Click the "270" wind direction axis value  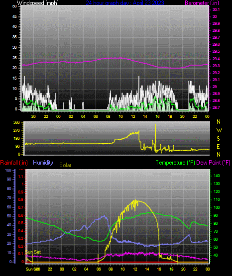[x=16, y=131]
